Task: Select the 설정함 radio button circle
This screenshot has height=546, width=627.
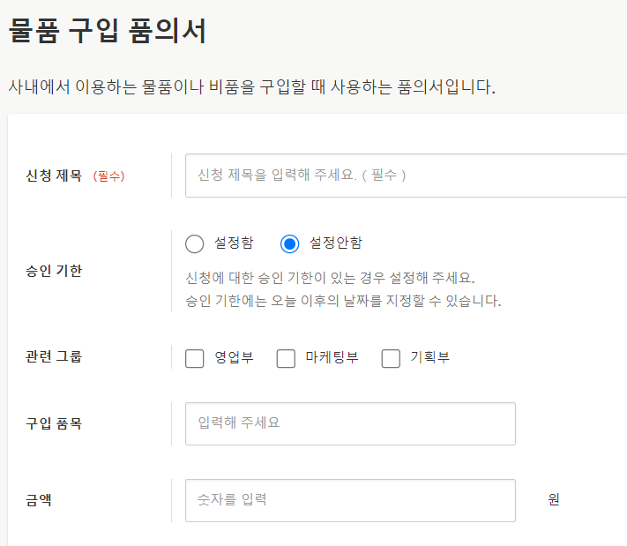Action: [195, 243]
